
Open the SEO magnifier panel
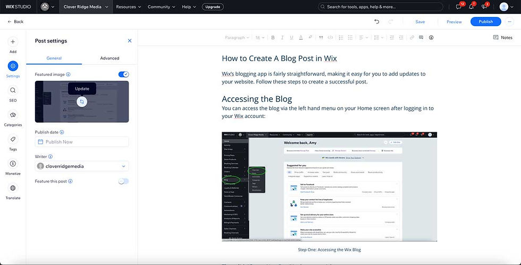coord(13,90)
